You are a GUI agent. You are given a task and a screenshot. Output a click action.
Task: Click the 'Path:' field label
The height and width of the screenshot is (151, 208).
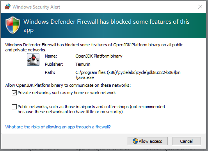(x=50, y=72)
